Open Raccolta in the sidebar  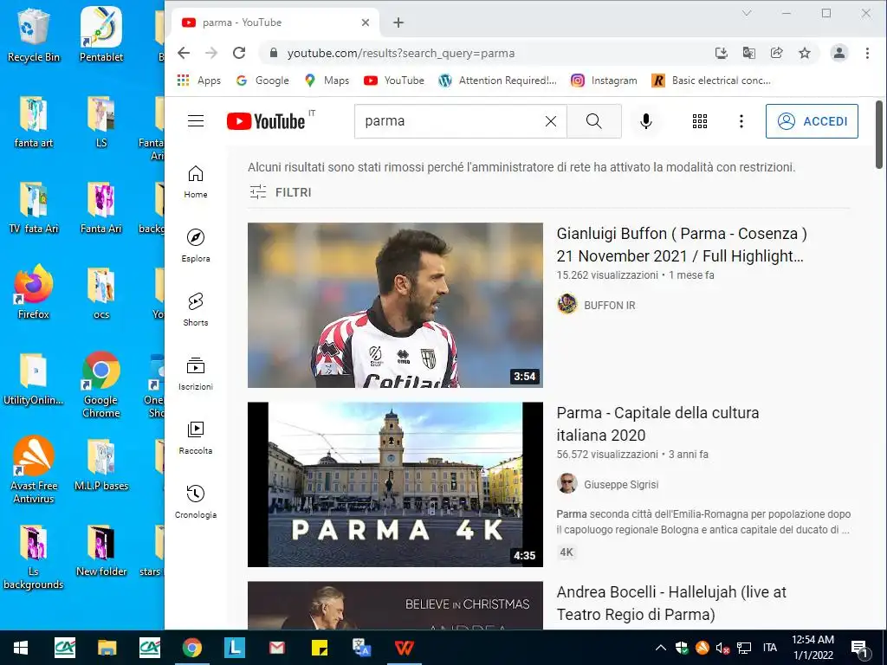tap(196, 437)
